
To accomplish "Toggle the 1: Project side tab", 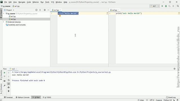I will point(1,14).
